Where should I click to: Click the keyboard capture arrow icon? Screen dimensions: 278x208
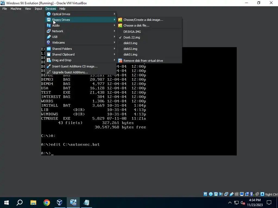pyautogui.click(x=263, y=194)
